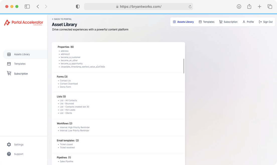
Task: Click the Templates envelope icon in sidebar
Action: click(9, 64)
